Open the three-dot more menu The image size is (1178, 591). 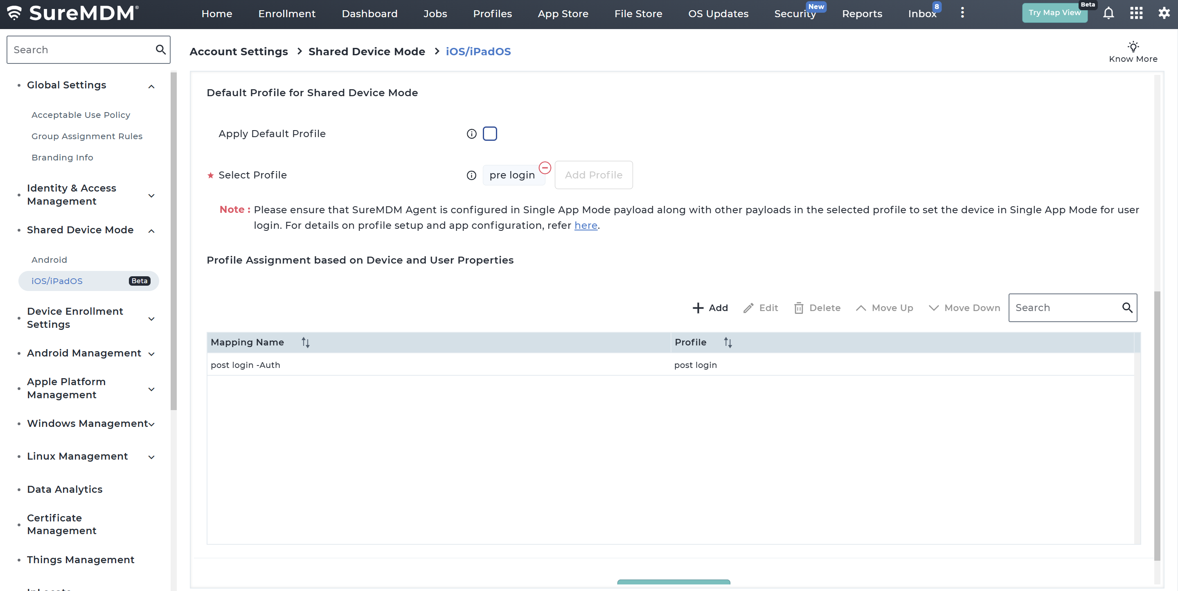click(962, 13)
